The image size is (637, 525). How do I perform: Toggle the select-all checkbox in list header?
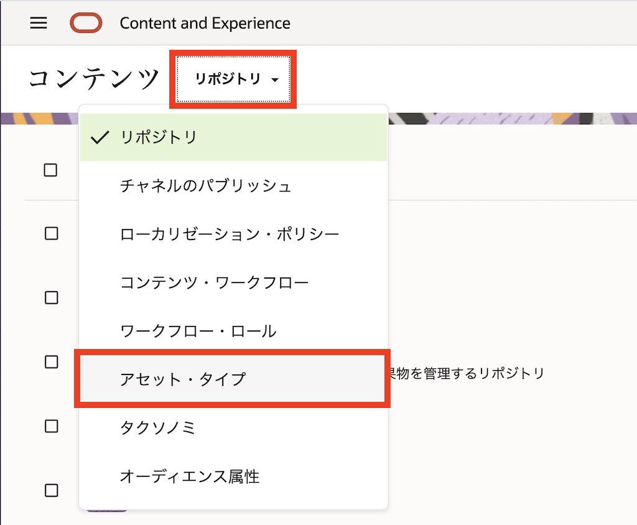click(x=51, y=170)
